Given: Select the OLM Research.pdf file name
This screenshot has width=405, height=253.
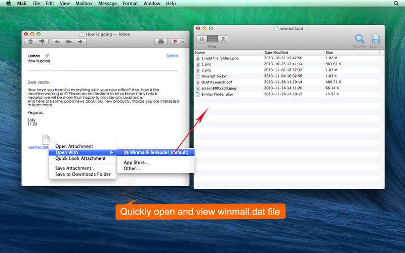Looking at the screenshot, I should [217, 82].
